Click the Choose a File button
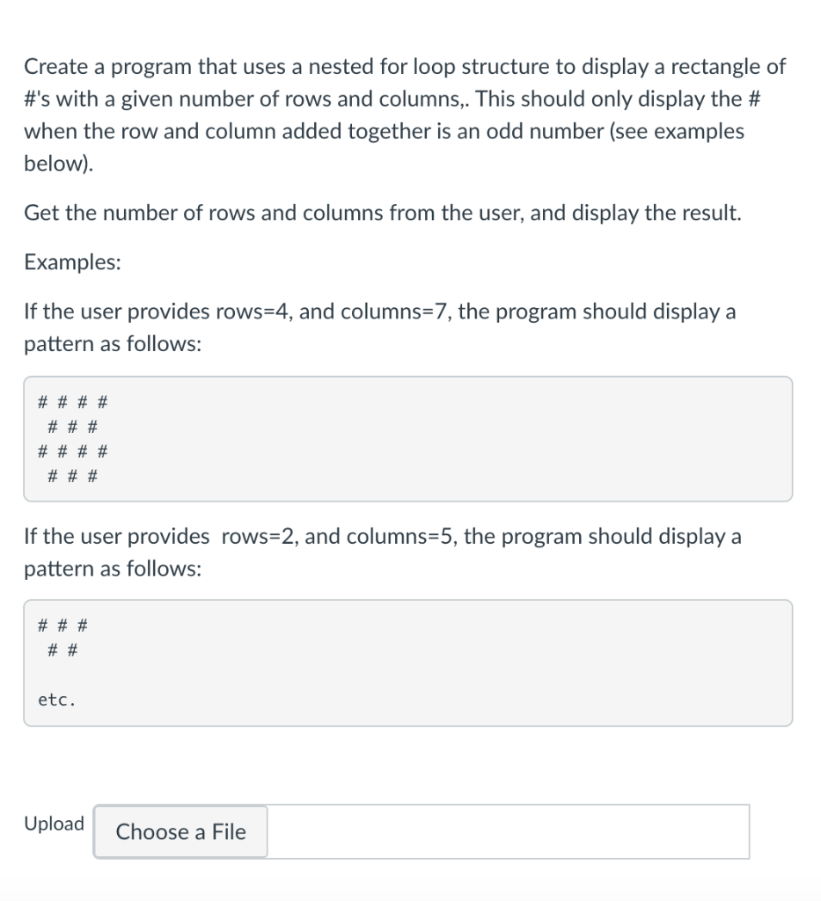The height and width of the screenshot is (901, 821). (x=180, y=831)
